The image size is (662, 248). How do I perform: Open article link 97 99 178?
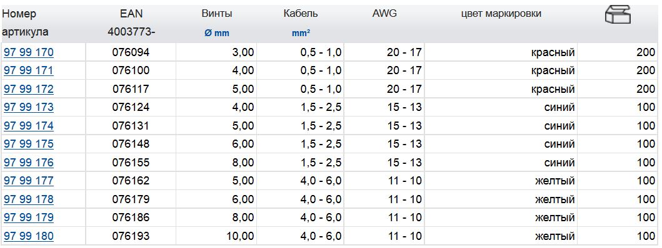[x=29, y=199]
